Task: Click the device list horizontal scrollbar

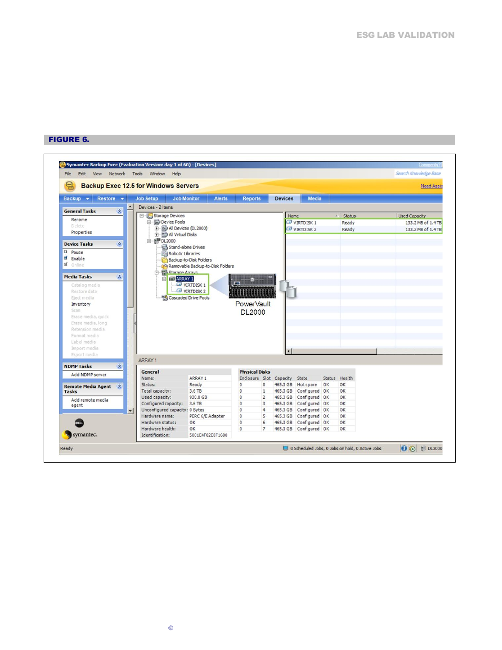Action: (334, 351)
